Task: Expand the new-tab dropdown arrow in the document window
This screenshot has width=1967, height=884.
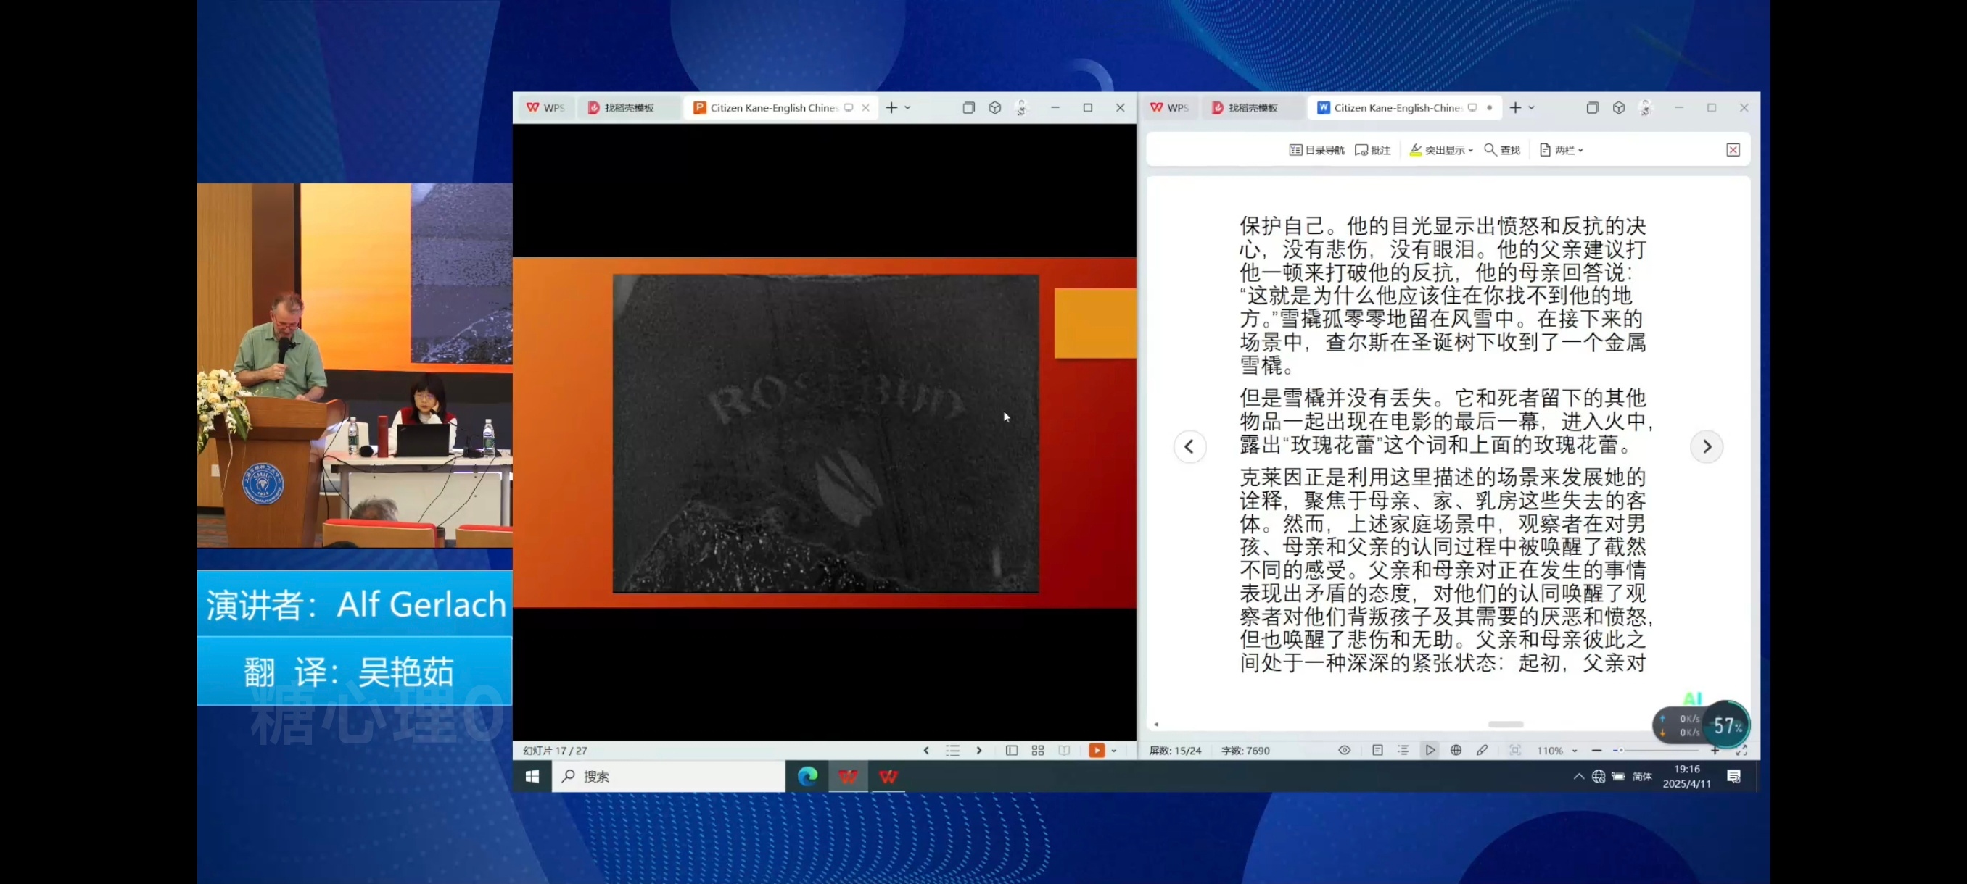Action: 1532,107
